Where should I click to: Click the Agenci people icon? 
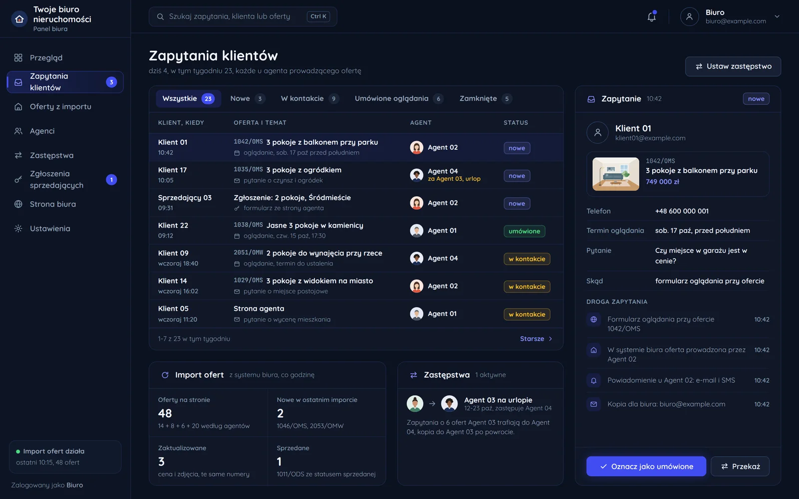coord(18,131)
